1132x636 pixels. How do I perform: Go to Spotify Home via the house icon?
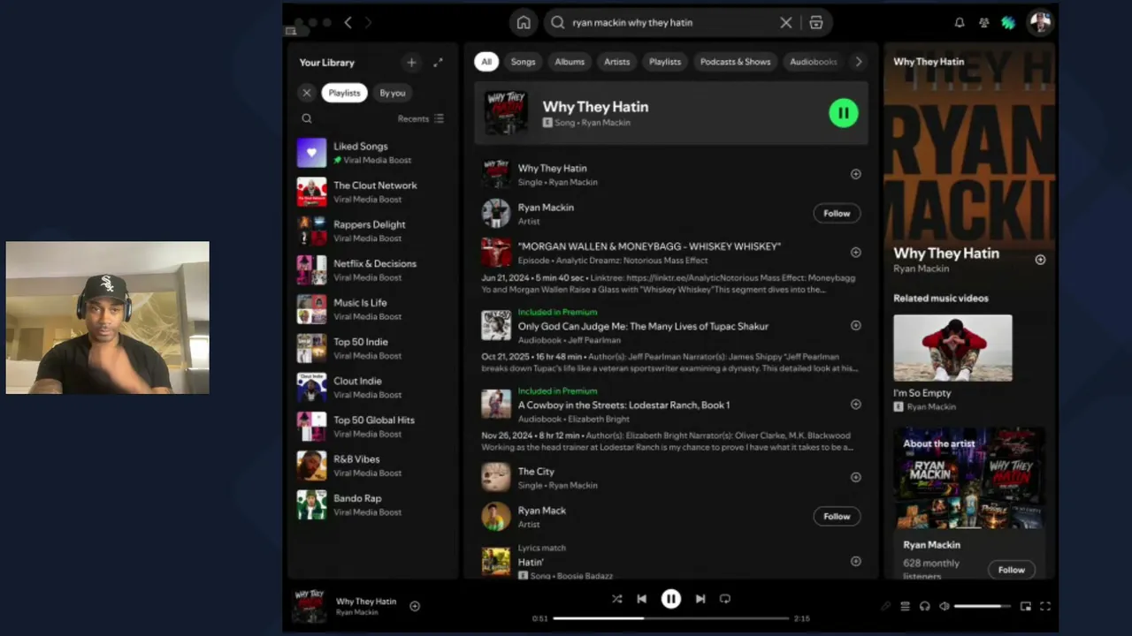(x=524, y=23)
